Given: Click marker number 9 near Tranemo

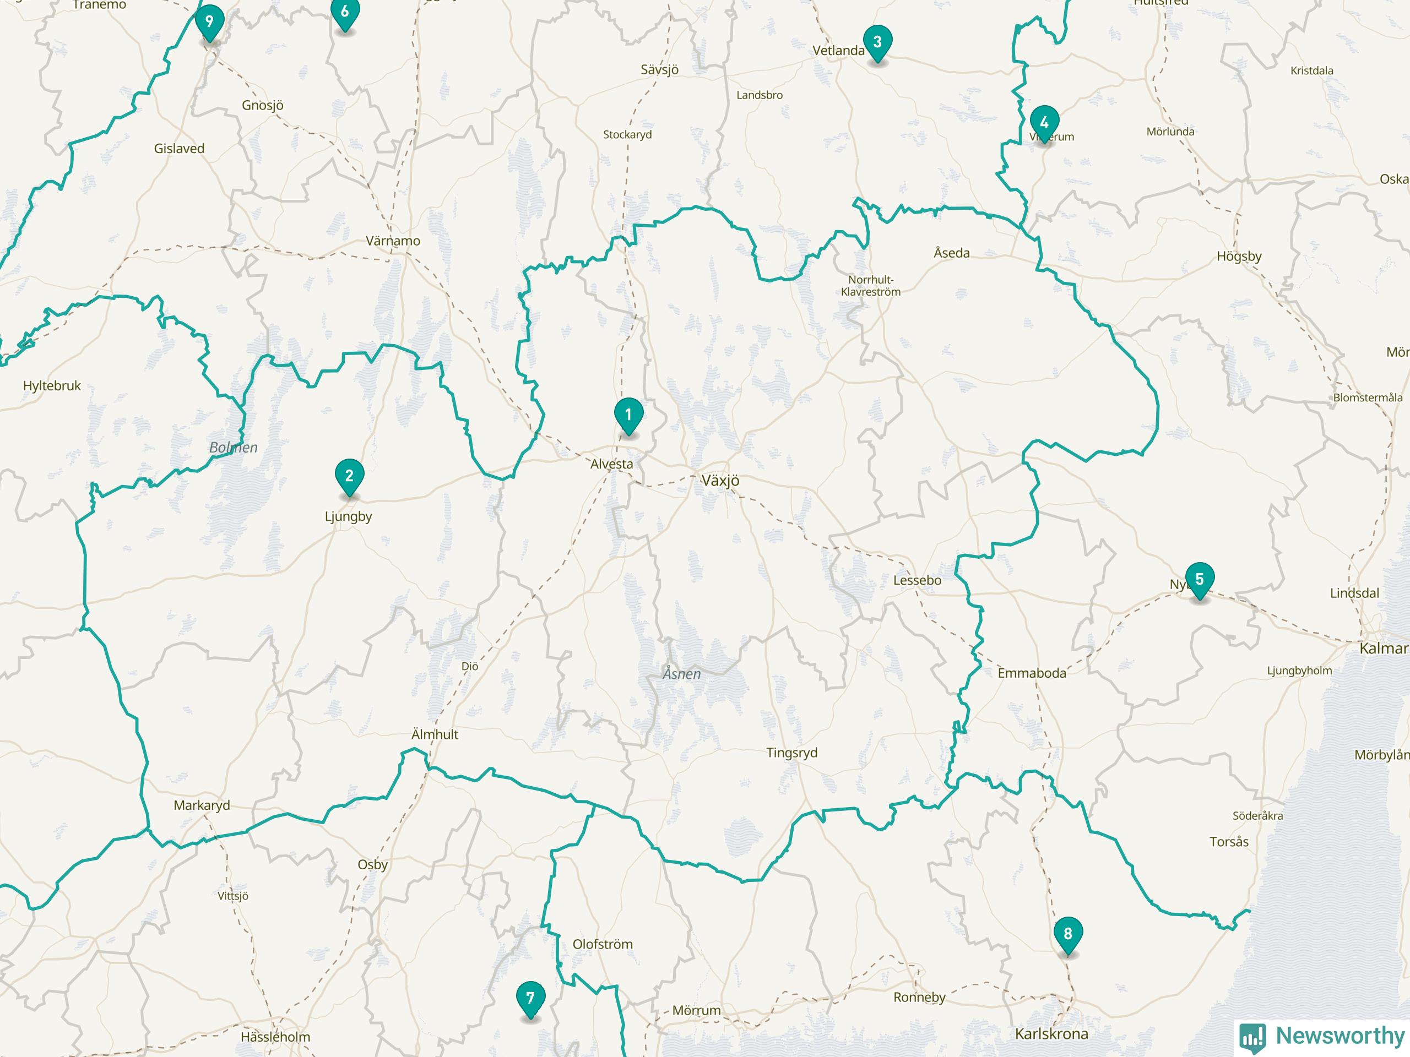Looking at the screenshot, I should [x=209, y=24].
